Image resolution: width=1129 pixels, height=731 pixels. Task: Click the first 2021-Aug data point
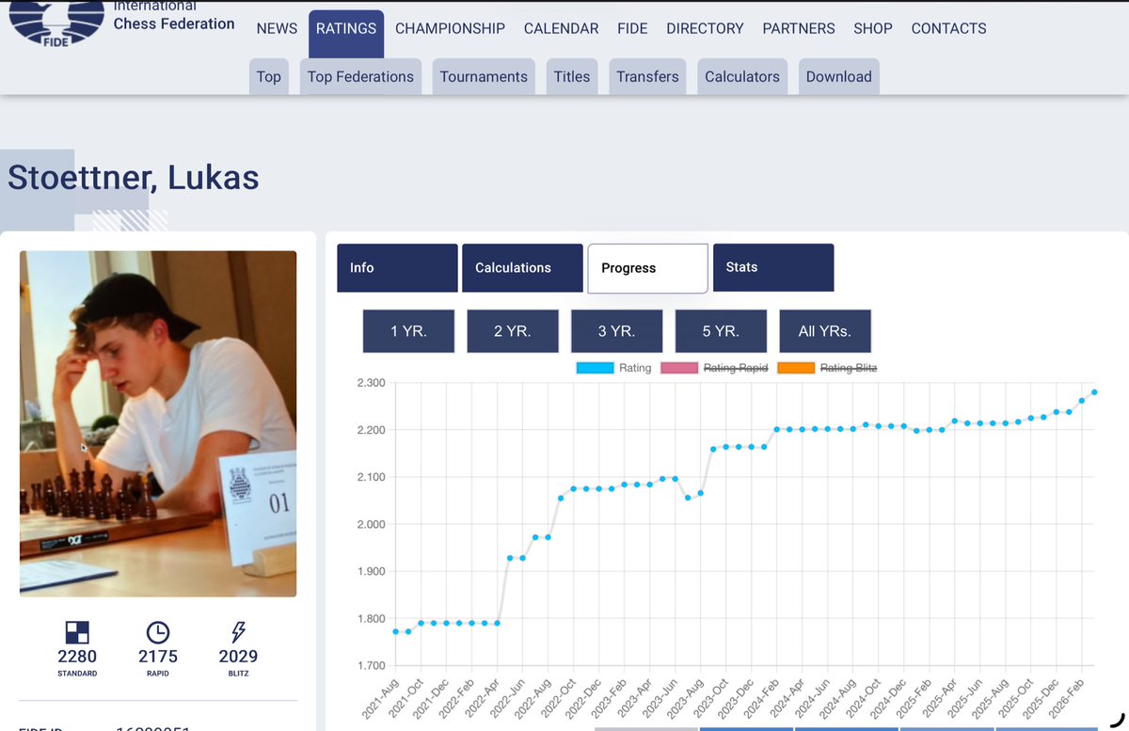(395, 631)
